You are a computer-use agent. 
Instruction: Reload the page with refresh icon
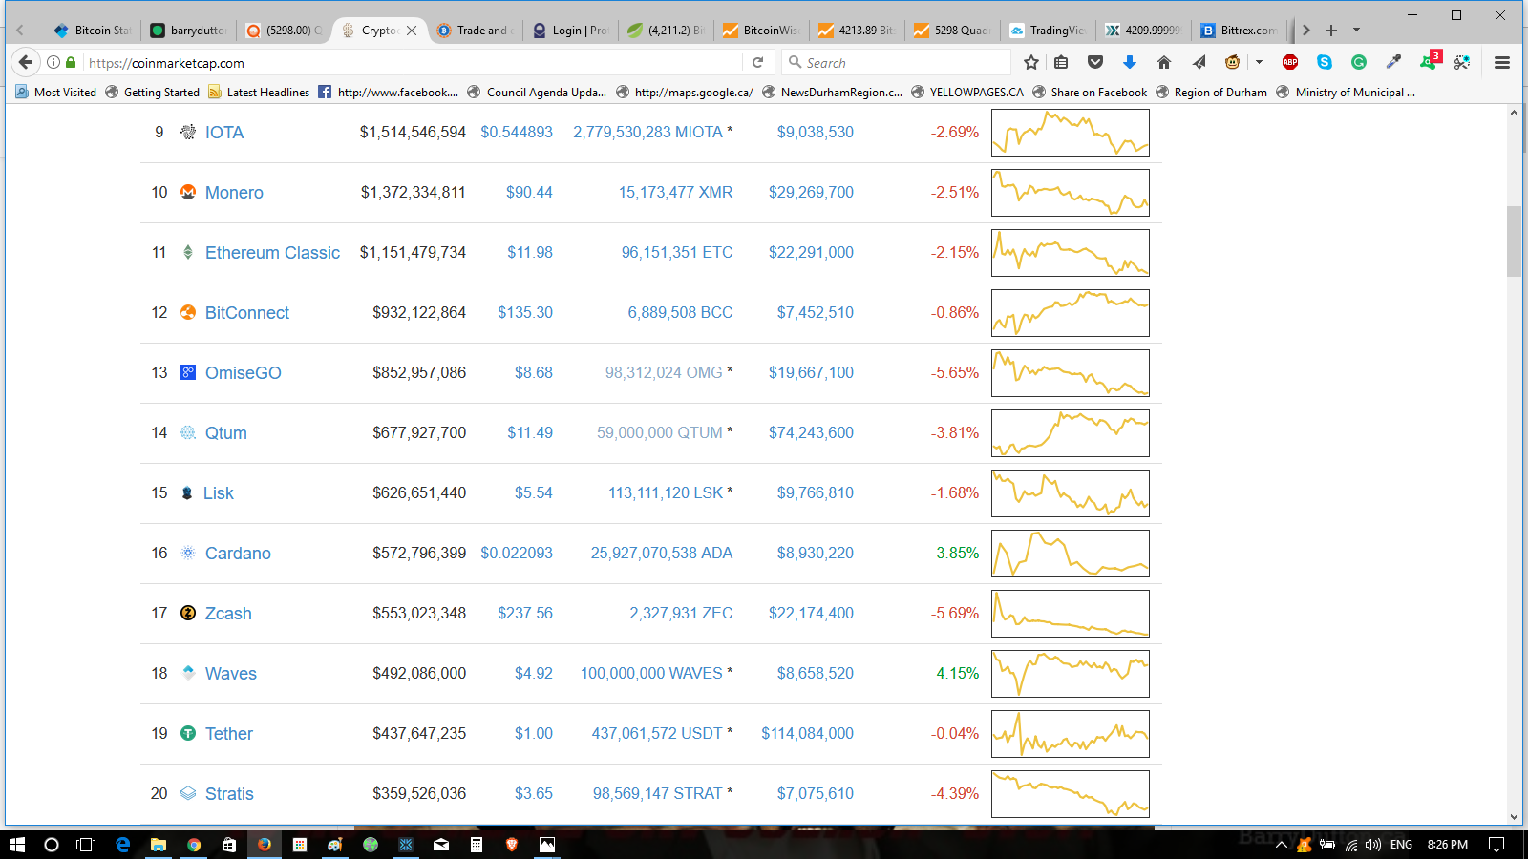pos(758,63)
